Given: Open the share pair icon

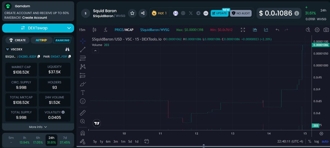Looking at the screenshot, I should click(143, 13).
